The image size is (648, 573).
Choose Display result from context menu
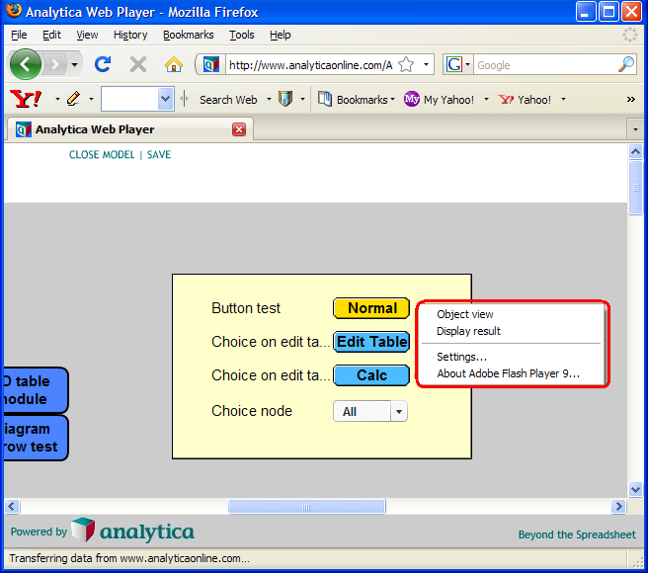click(x=468, y=331)
